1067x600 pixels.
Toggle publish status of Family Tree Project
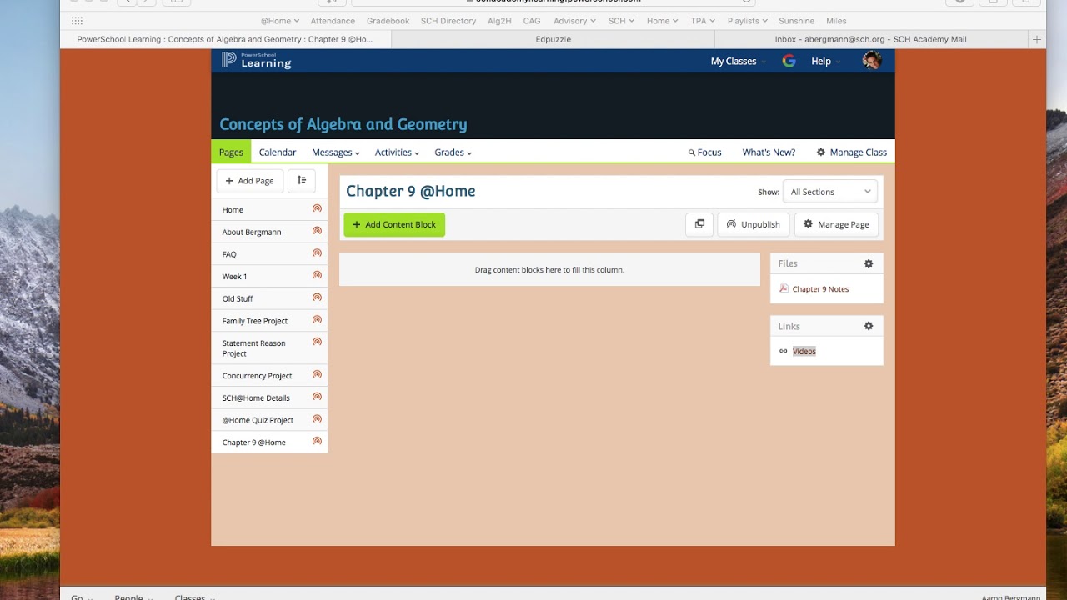point(317,320)
